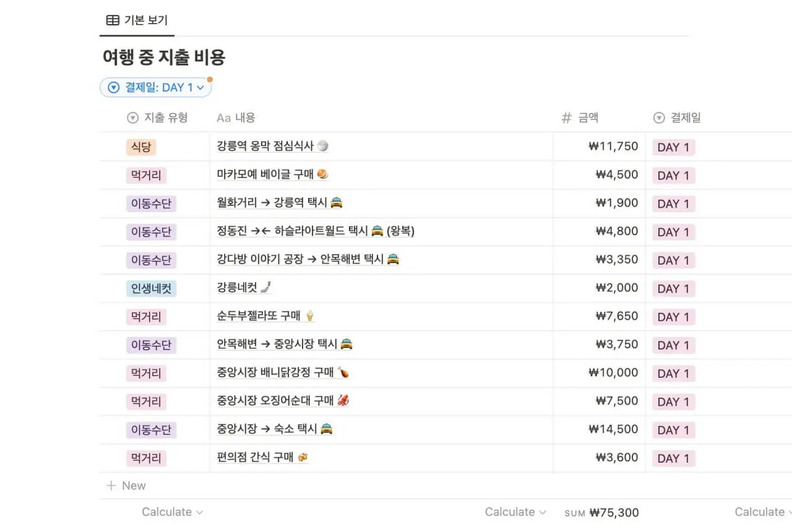Screen dimensions: 792x530
Task: Open the 내용 column header
Action: click(236, 118)
